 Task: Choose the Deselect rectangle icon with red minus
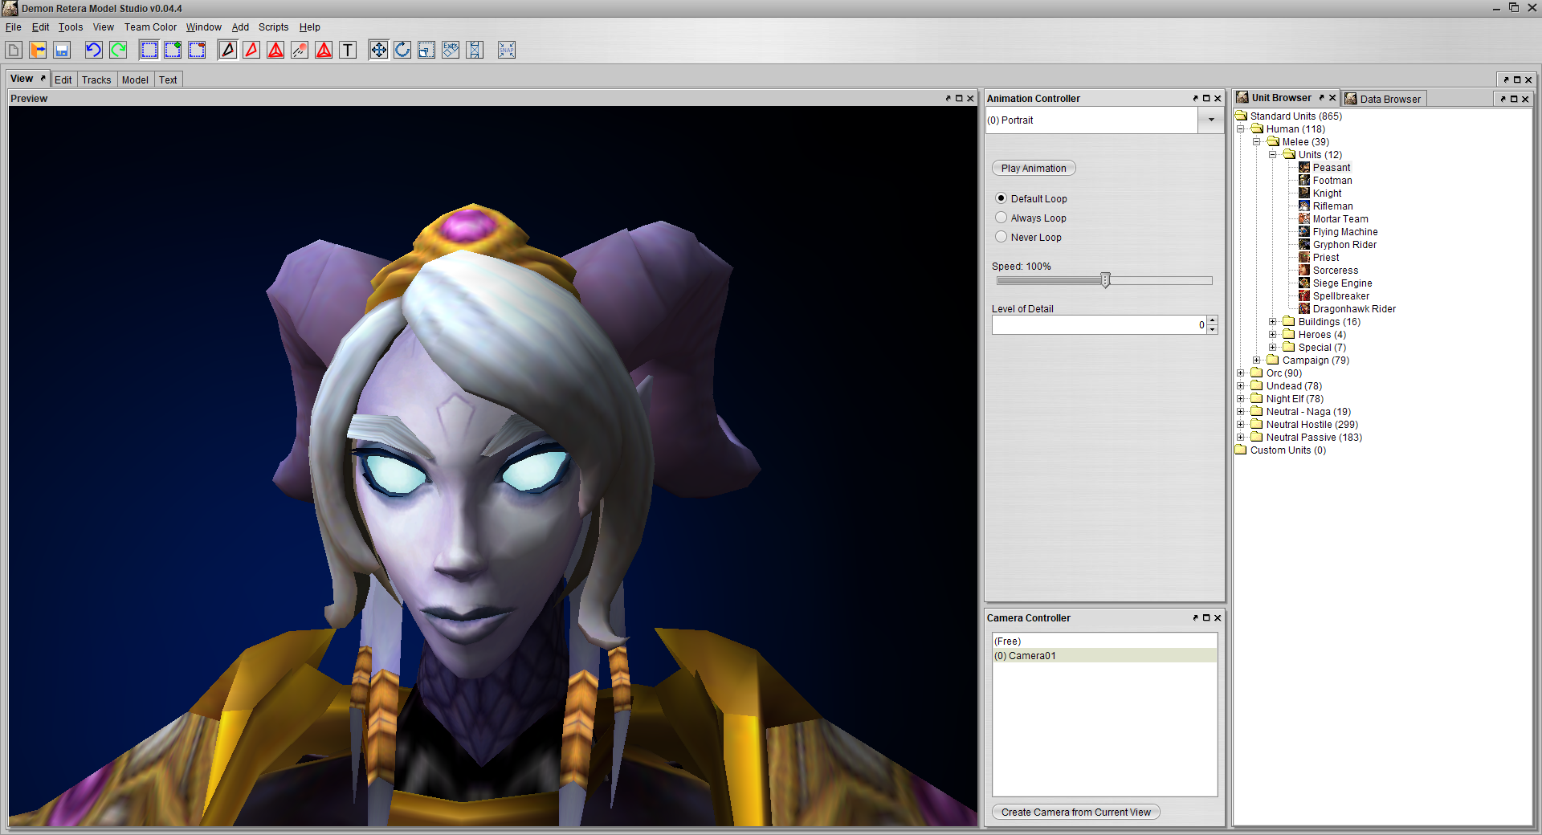[x=197, y=50]
